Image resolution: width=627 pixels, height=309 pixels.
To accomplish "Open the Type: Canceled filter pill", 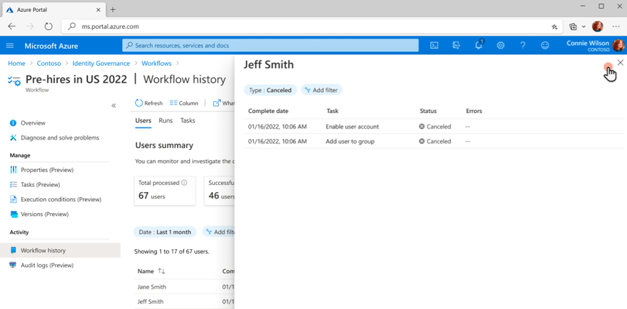I will 270,90.
